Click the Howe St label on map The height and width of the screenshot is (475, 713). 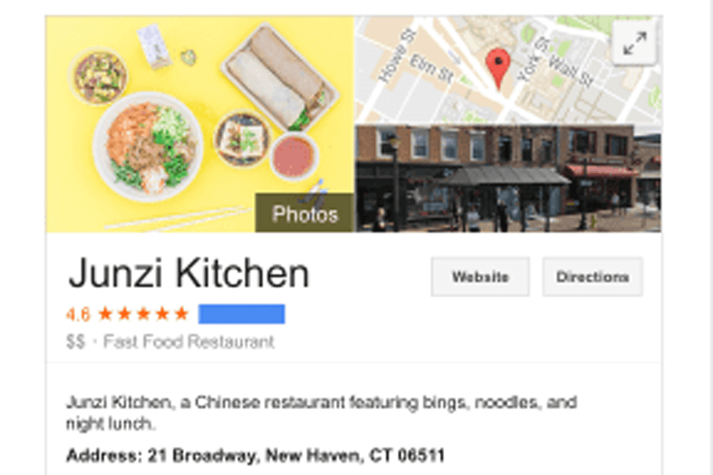[396, 56]
